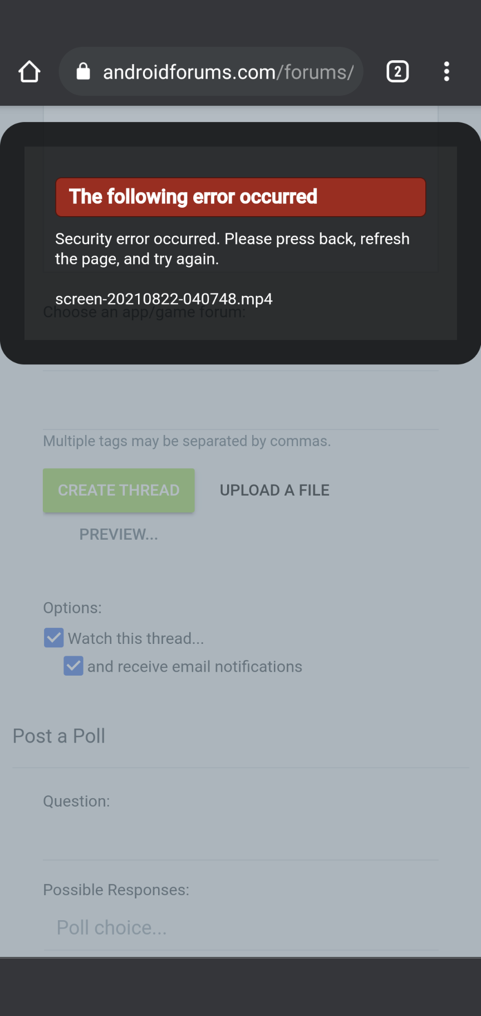Select the androidforums.com address bar
This screenshot has height=1016, width=481.
tap(211, 72)
